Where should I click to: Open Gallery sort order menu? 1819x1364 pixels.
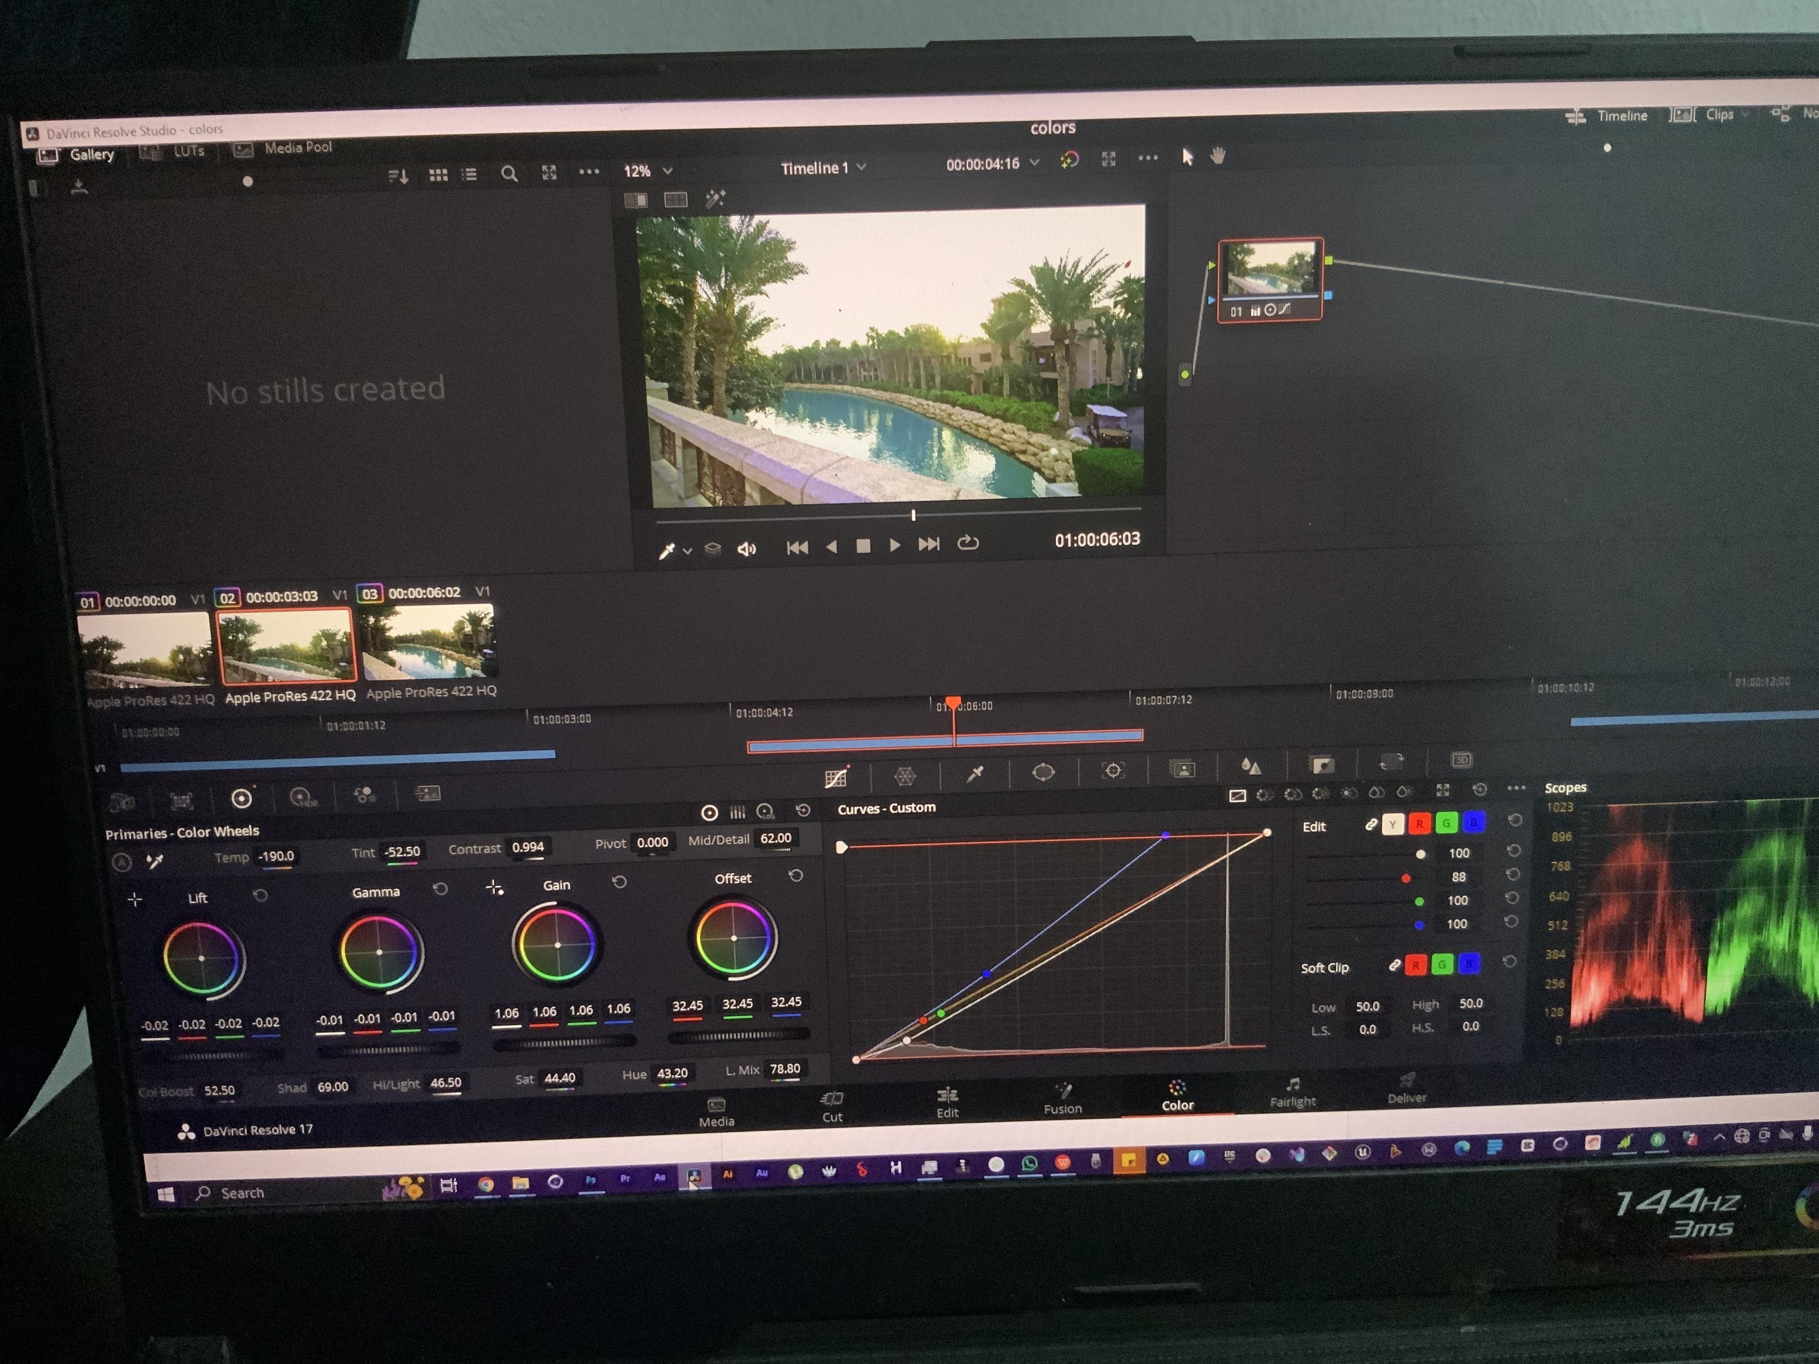(399, 176)
